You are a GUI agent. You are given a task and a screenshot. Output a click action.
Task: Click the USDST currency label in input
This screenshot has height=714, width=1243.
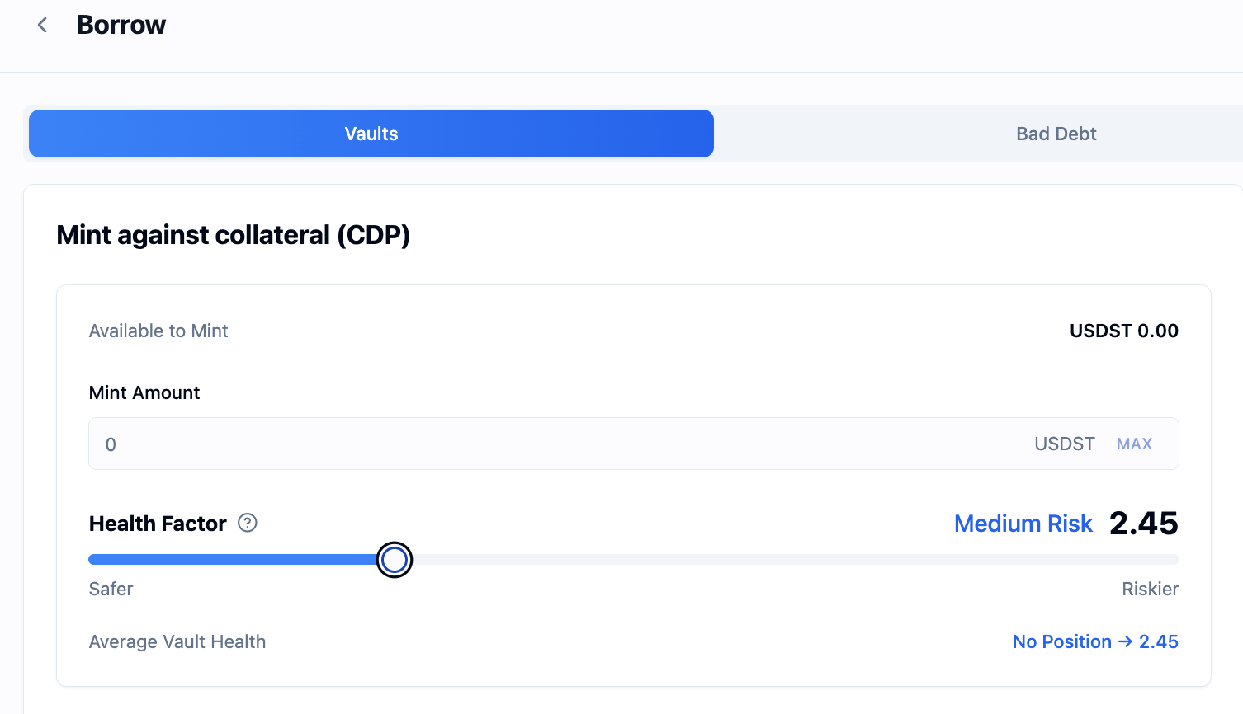[x=1064, y=444]
